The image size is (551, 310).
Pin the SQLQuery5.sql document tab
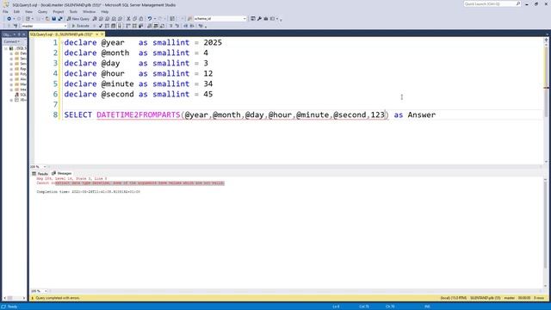pos(97,34)
